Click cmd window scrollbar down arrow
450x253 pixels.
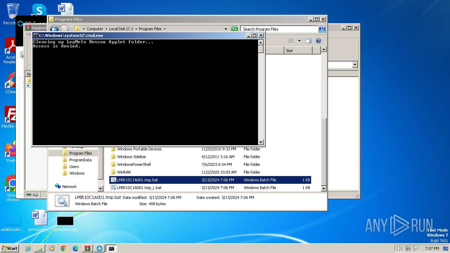point(261,142)
